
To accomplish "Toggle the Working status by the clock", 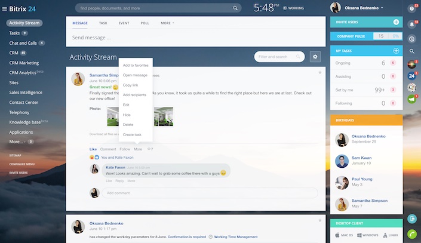I will click(x=297, y=8).
